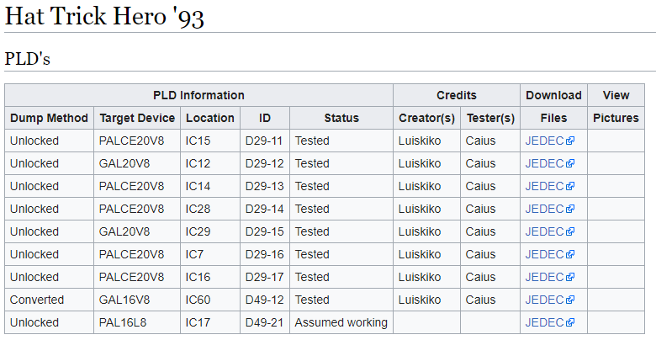Select the Assumed working status cell

341,322
